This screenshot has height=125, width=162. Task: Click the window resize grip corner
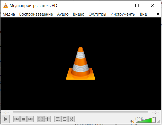[159, 121]
